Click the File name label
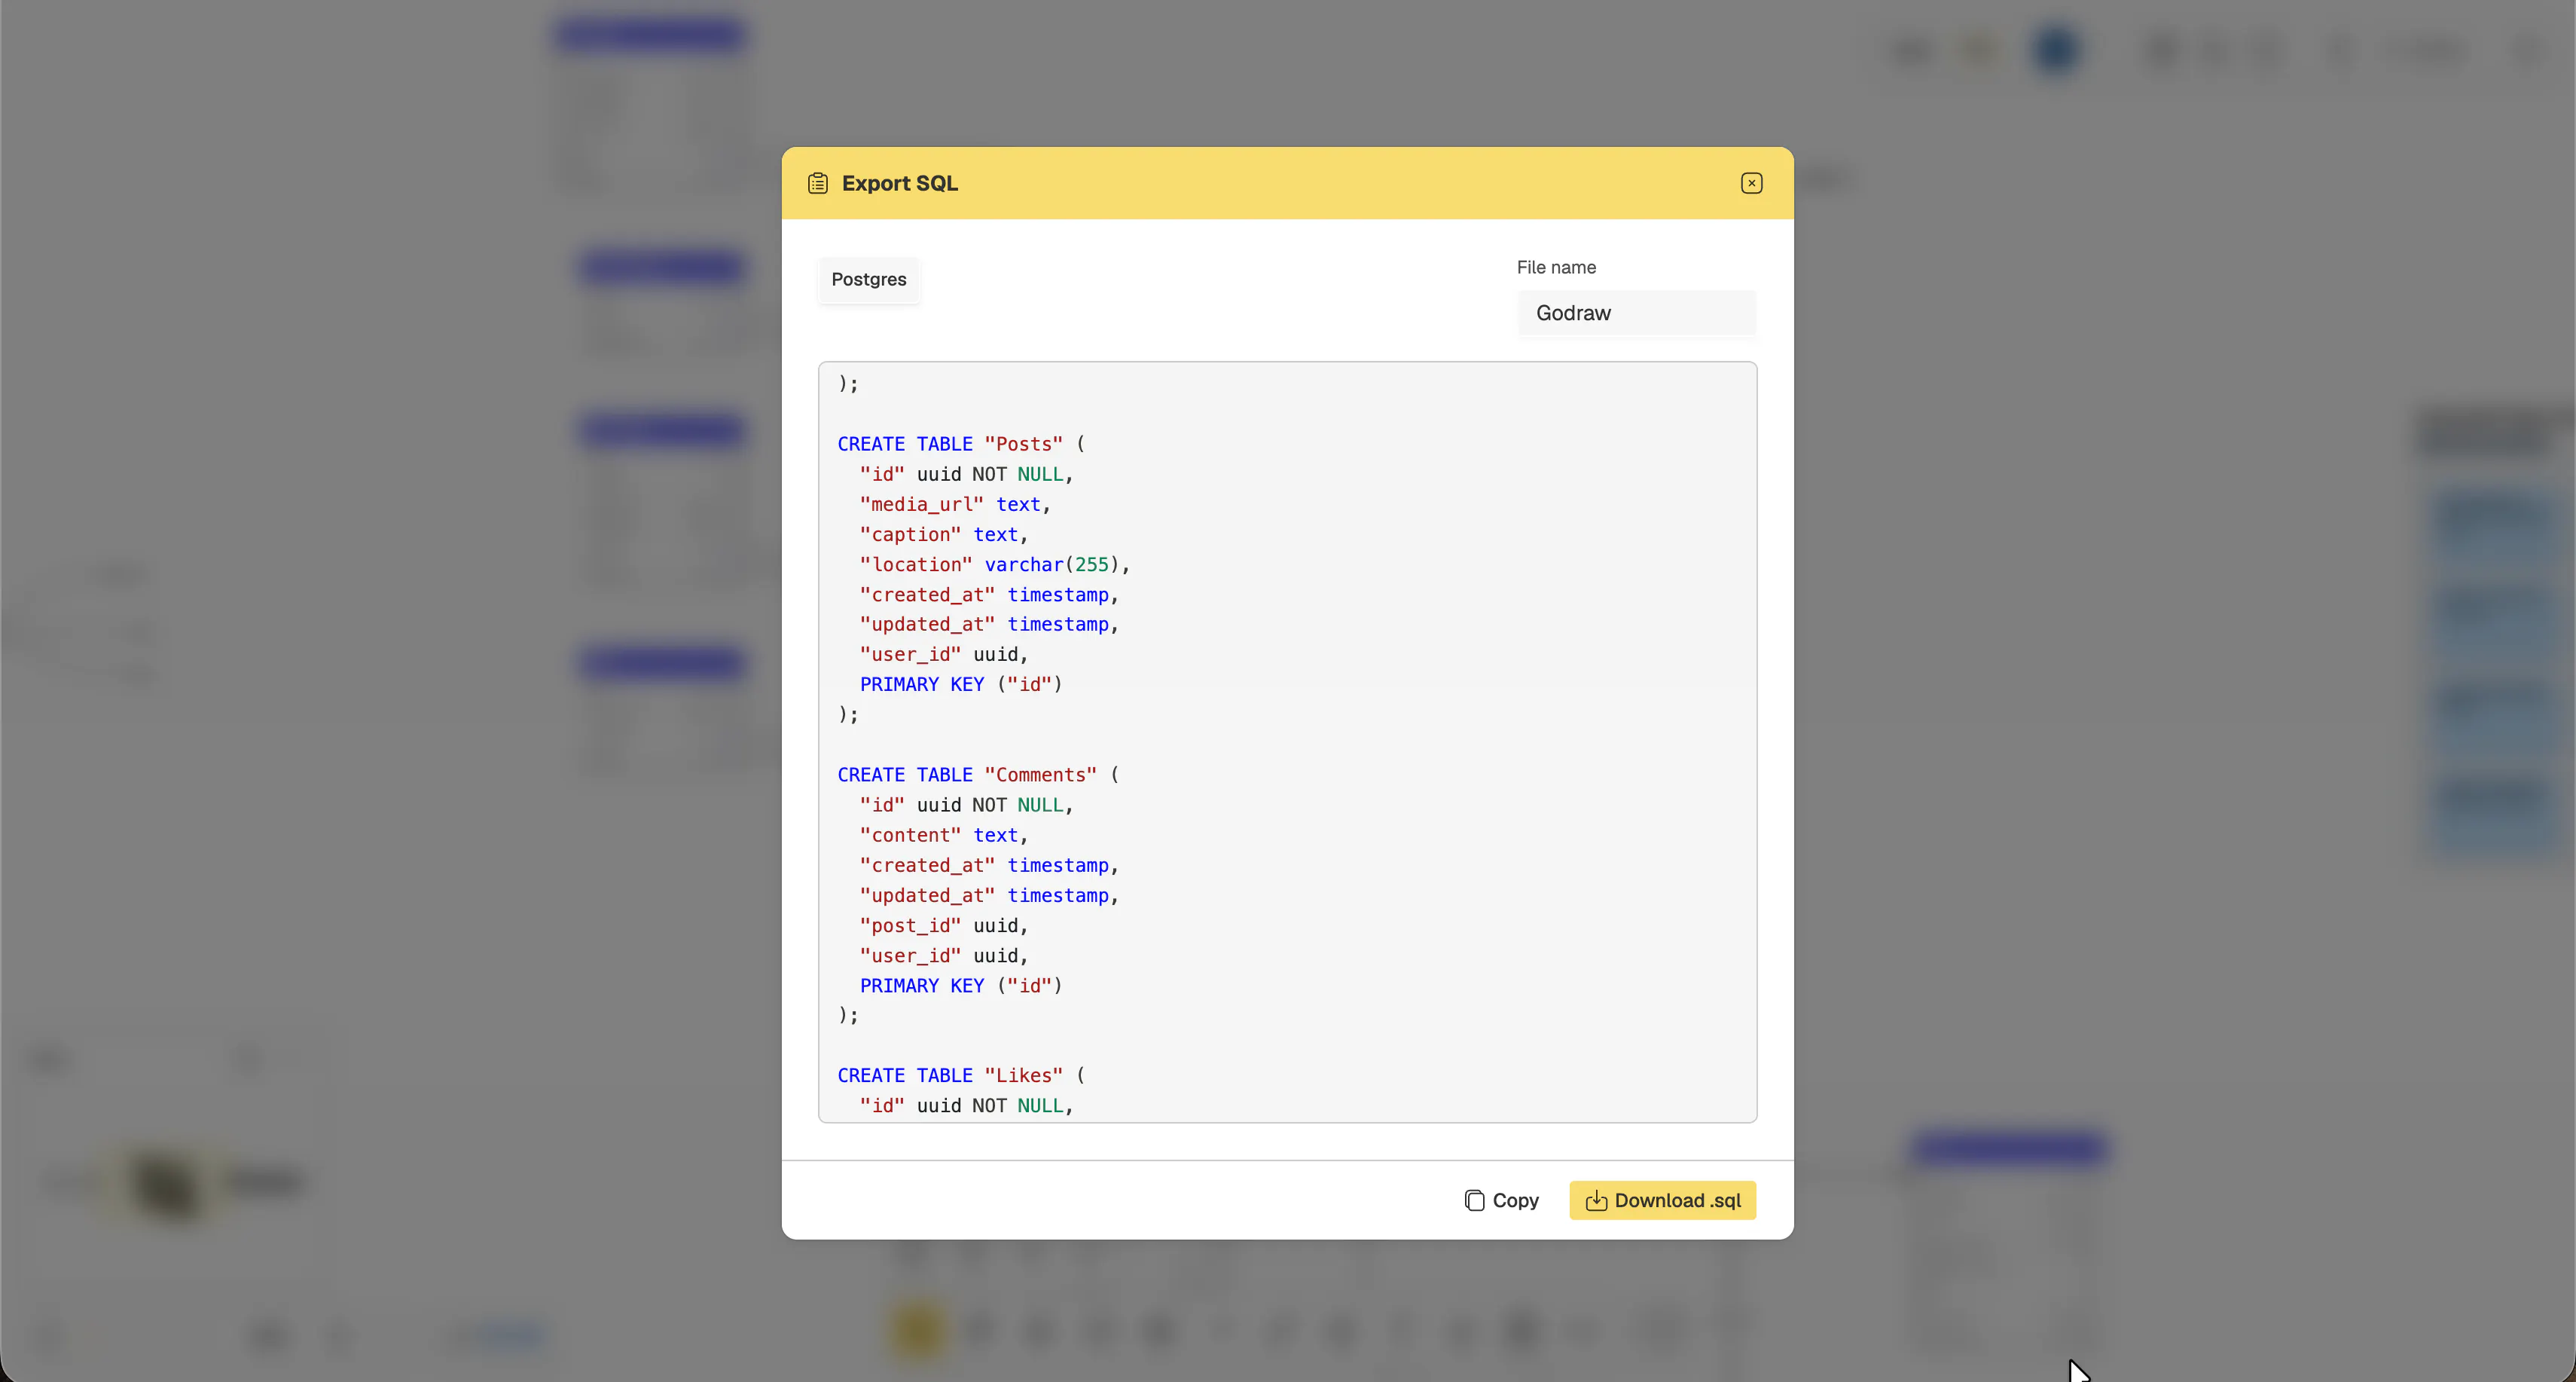Image resolution: width=2576 pixels, height=1382 pixels. point(1556,268)
